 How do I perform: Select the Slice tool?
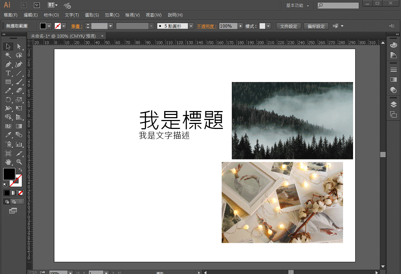(19, 153)
